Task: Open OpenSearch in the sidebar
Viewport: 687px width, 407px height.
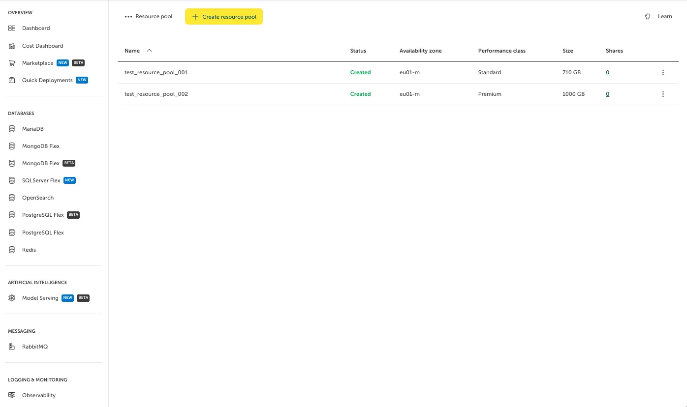Action: [37, 198]
